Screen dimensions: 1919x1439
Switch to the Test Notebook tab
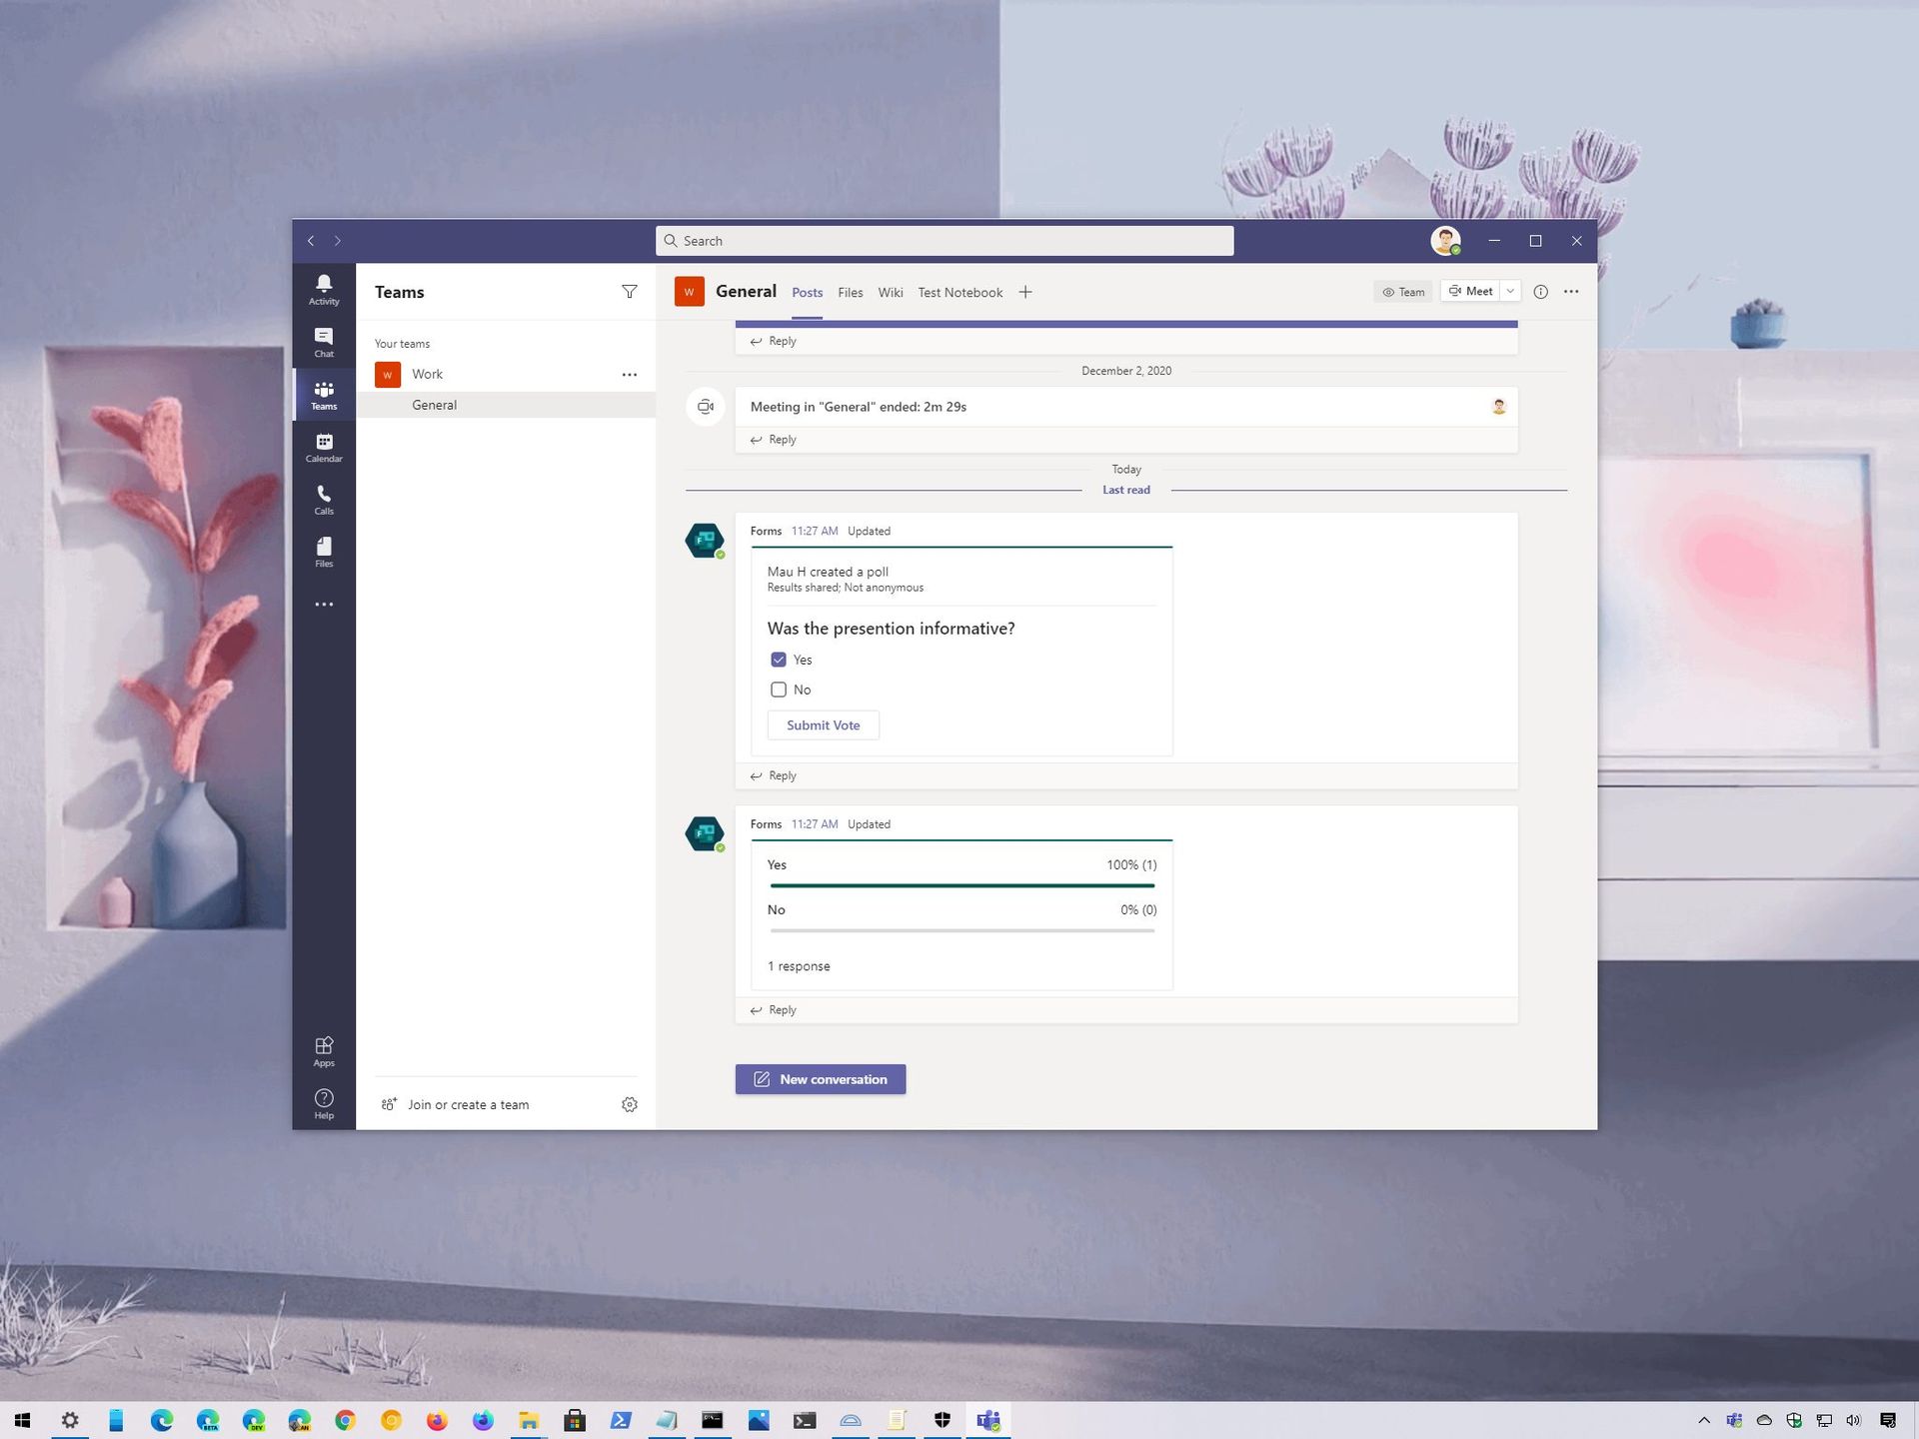[959, 292]
